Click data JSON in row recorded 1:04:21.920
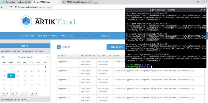 pyautogui.click(x=154, y=88)
